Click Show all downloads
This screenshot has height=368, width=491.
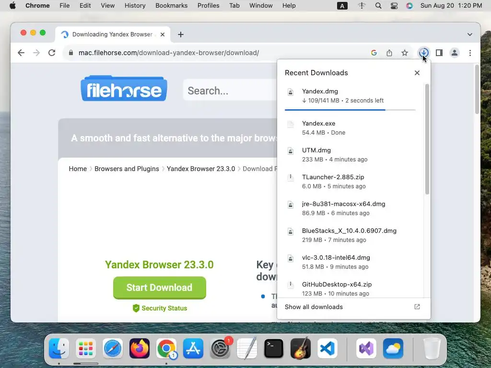(x=314, y=307)
